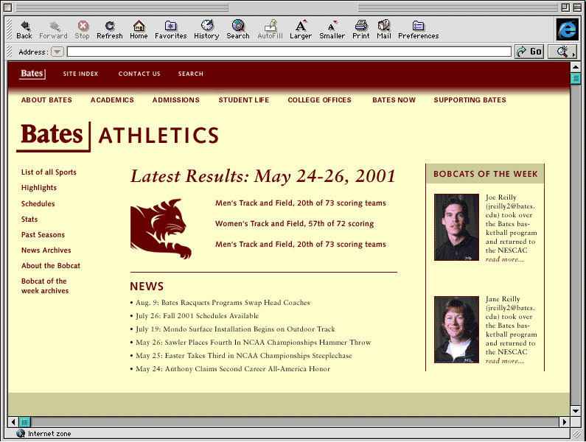Open Bobcat of the week archives link
Image resolution: width=586 pixels, height=442 pixels.
point(45,286)
